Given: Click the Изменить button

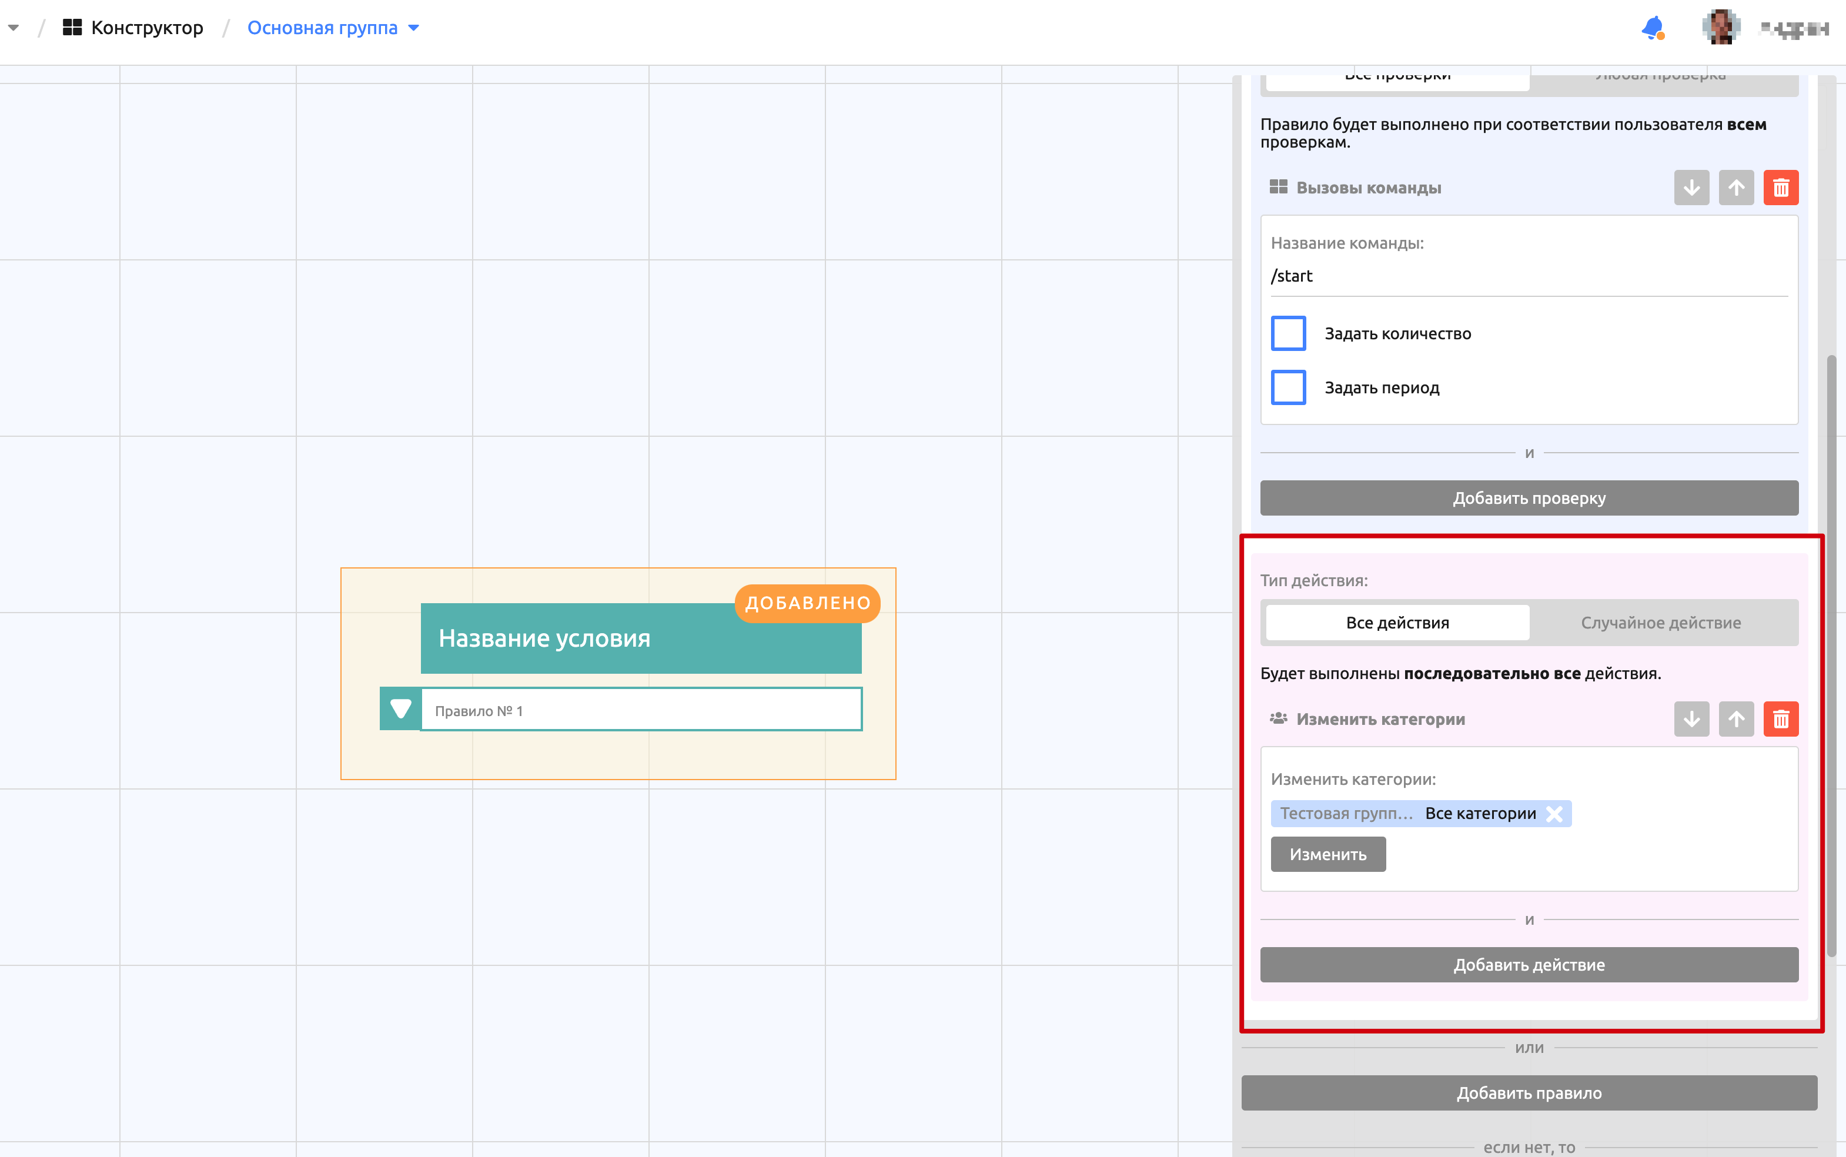Looking at the screenshot, I should tap(1328, 854).
